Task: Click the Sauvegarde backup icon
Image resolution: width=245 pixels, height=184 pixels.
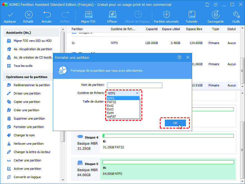Action: [x=215, y=14]
